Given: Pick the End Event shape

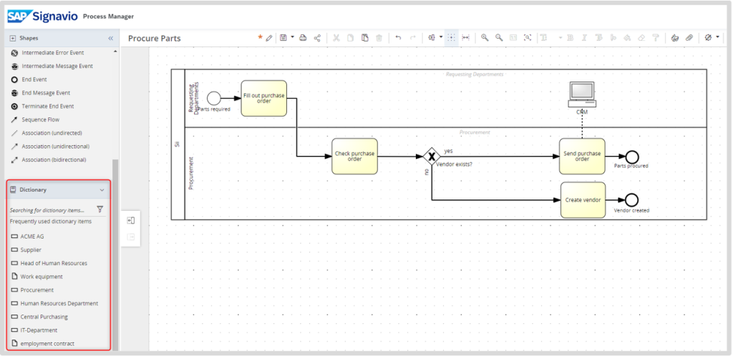Looking at the screenshot, I should (29, 80).
